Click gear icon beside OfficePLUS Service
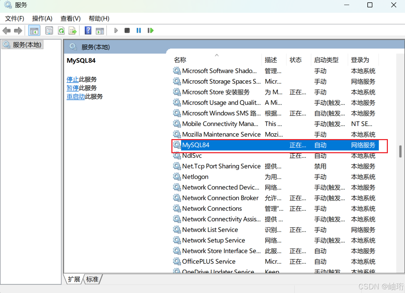 pos(177,261)
